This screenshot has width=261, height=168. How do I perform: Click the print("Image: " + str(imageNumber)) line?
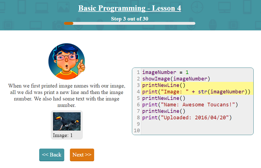click(196, 92)
